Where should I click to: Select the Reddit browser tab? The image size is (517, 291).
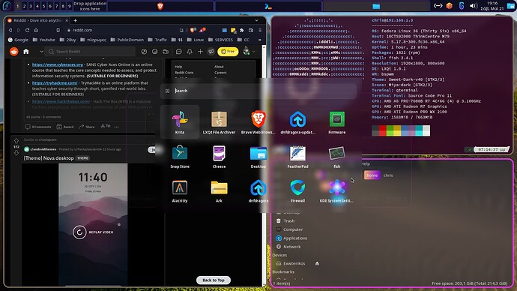38,20
